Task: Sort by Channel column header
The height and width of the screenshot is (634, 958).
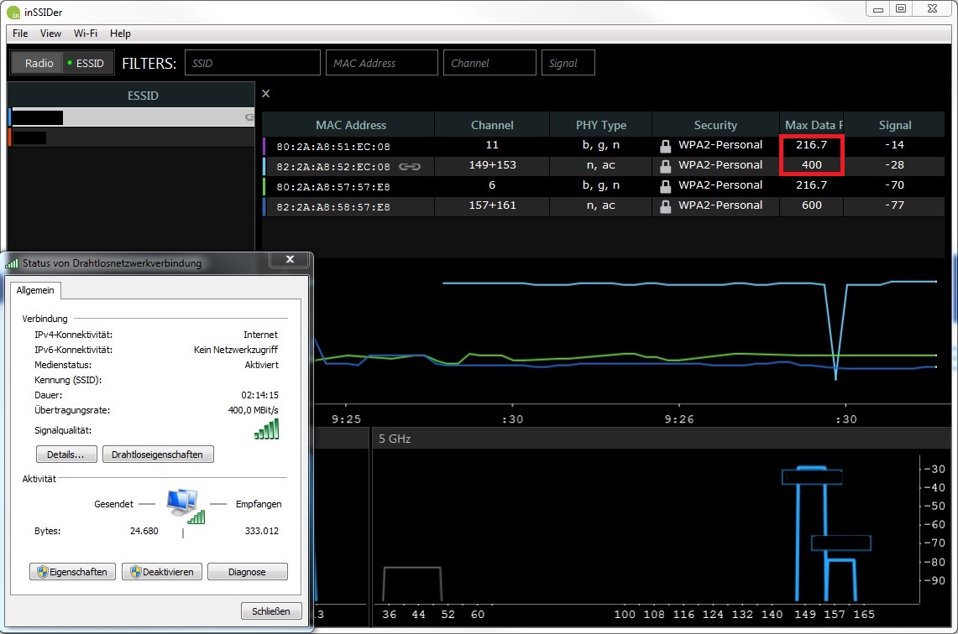Action: 492,125
